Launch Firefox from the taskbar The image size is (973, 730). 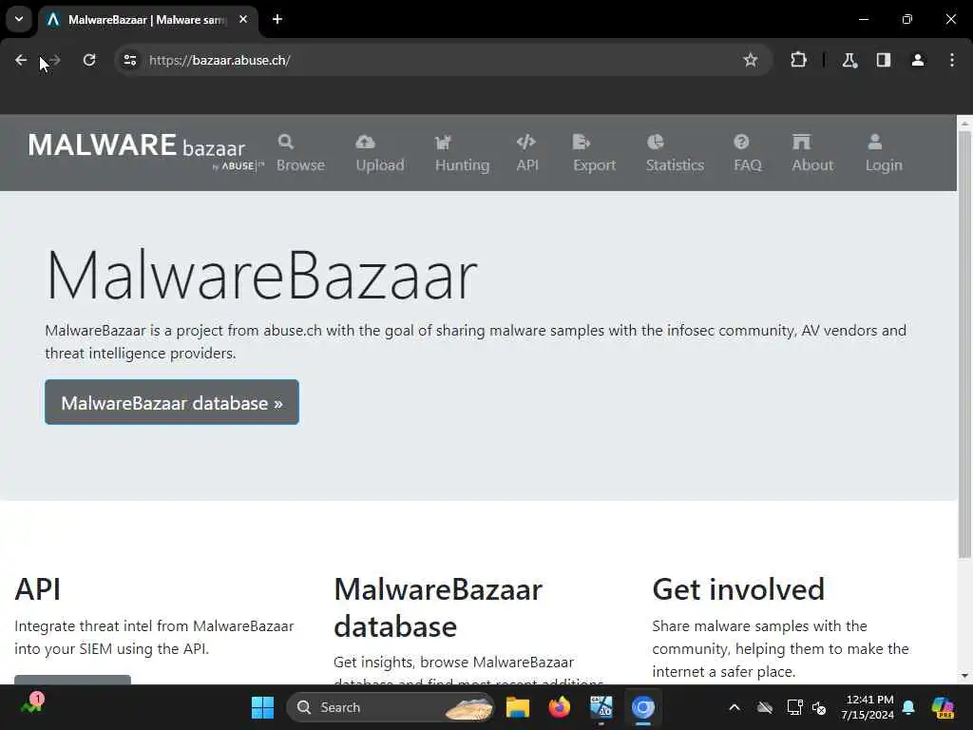pyautogui.click(x=559, y=707)
